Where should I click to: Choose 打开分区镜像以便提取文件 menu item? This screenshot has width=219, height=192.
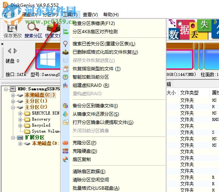[x=113, y=122]
